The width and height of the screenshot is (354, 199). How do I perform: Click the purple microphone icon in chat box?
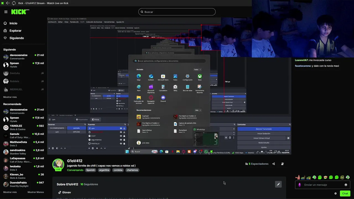tap(300, 185)
